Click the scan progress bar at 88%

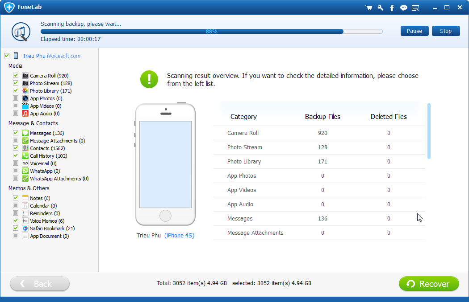211,32
